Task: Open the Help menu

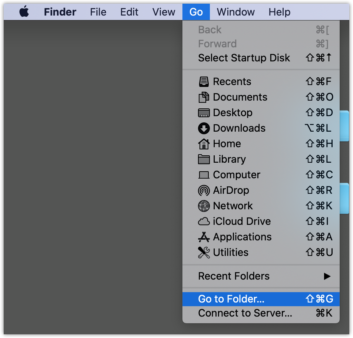Action: [x=279, y=12]
